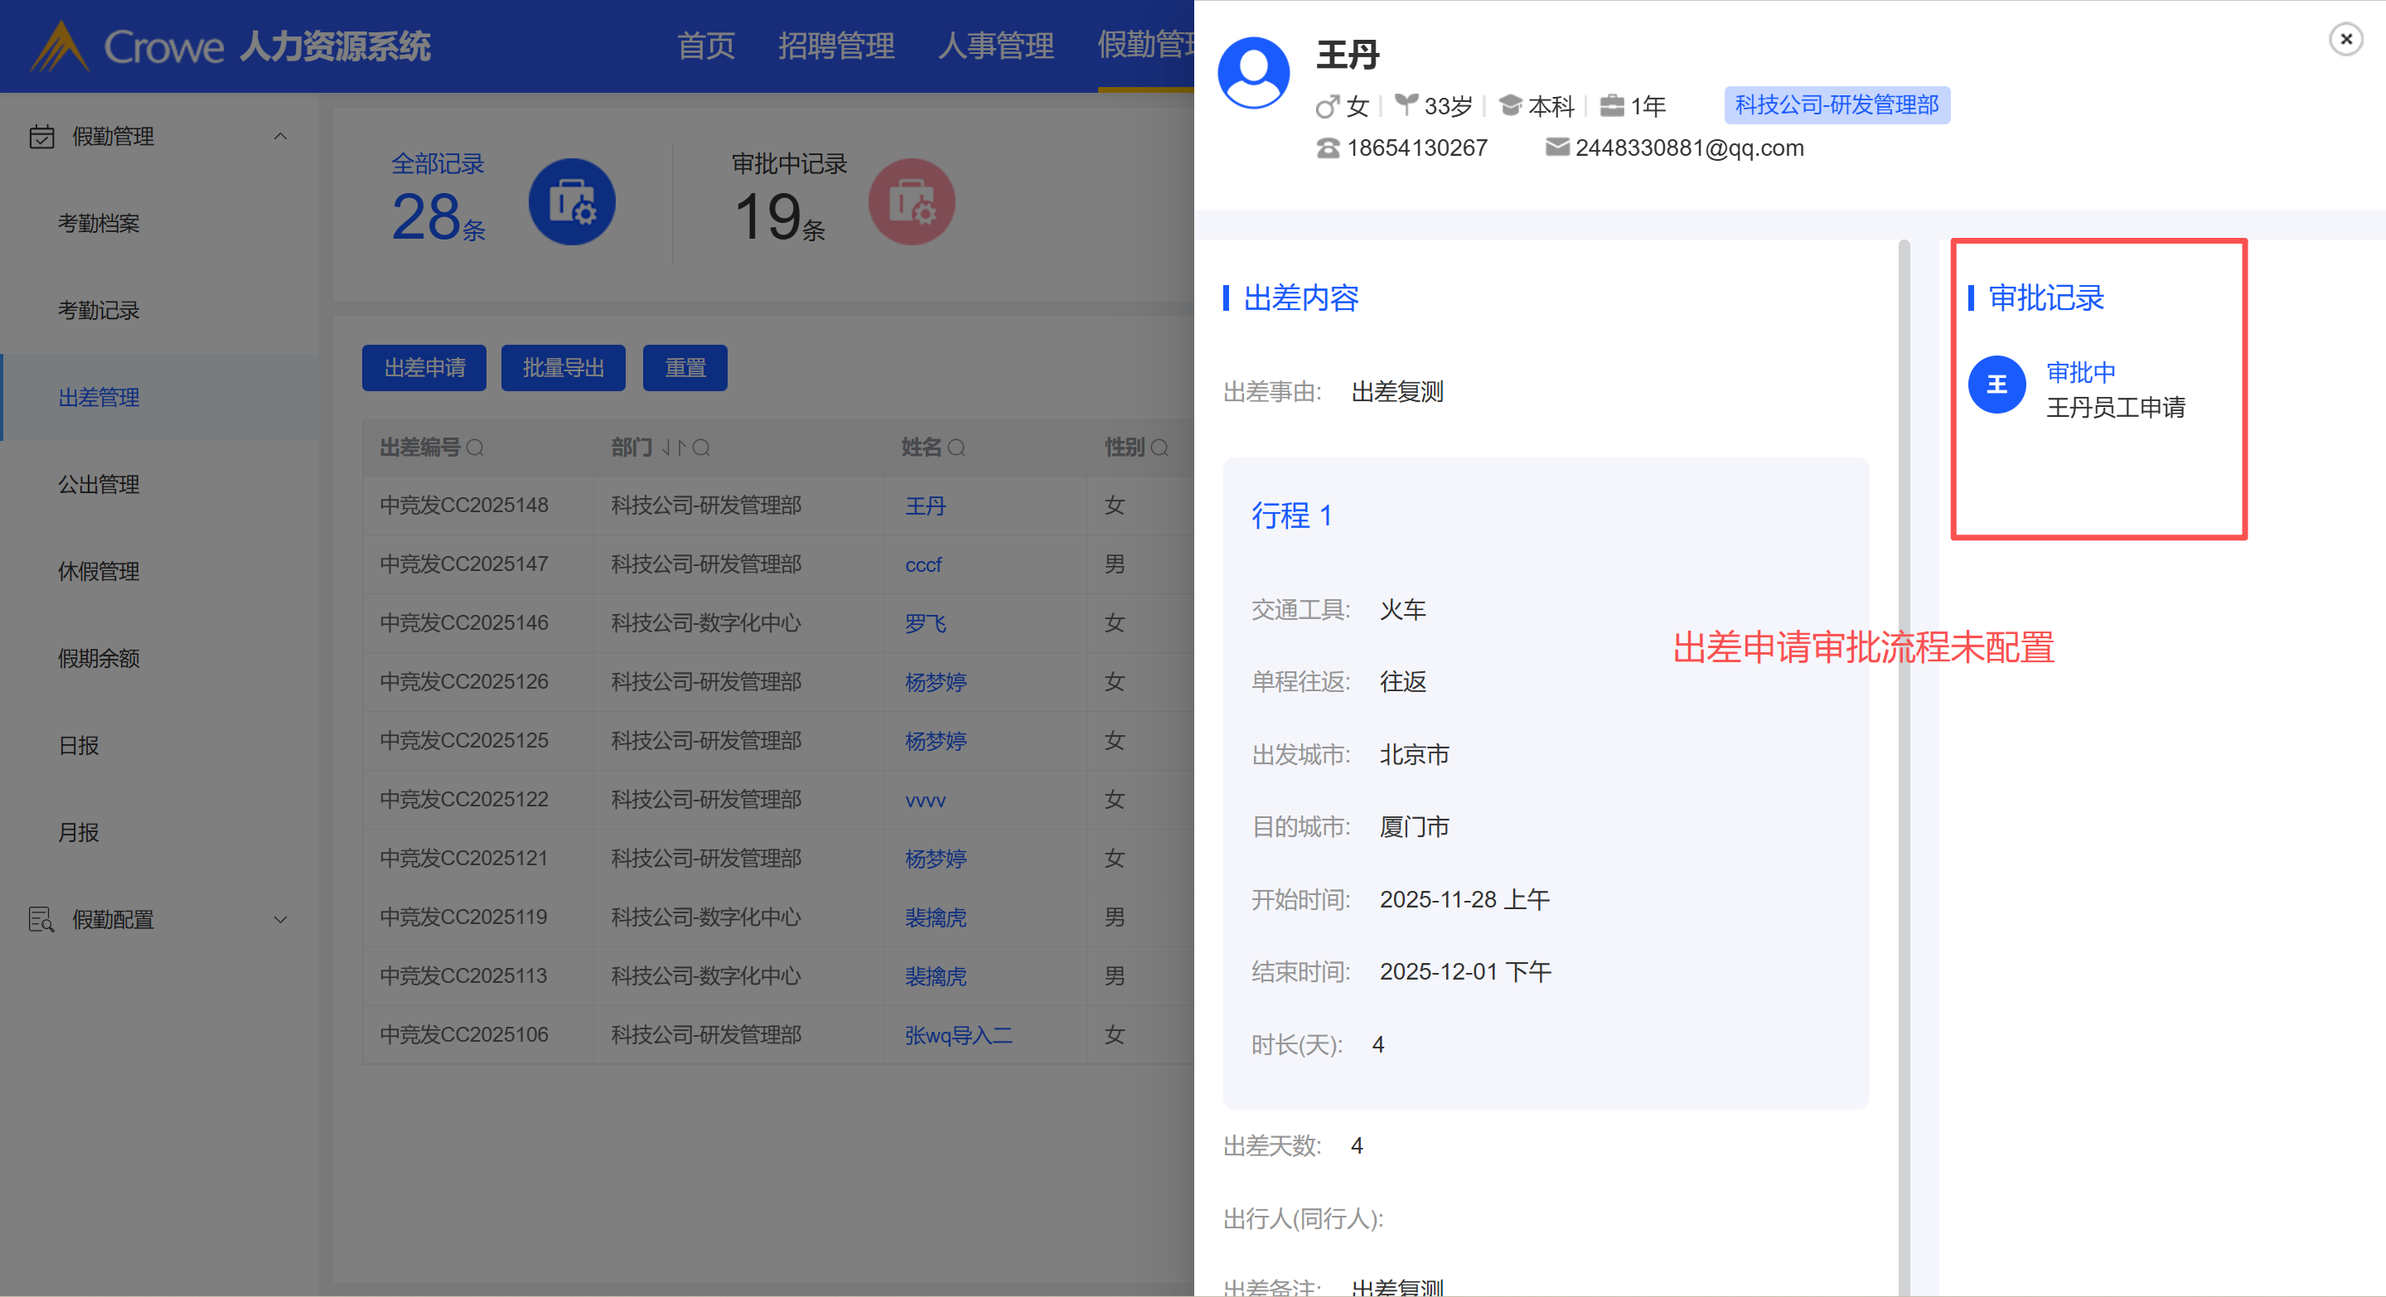Viewport: 2386px width, 1297px height.
Task: Collapse the 假勤管理 sidebar menu
Action: coord(280,137)
